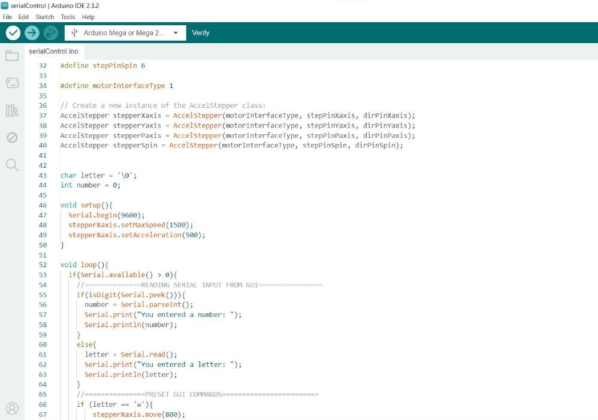
Task: Open the account profile icon
Action: (12, 409)
